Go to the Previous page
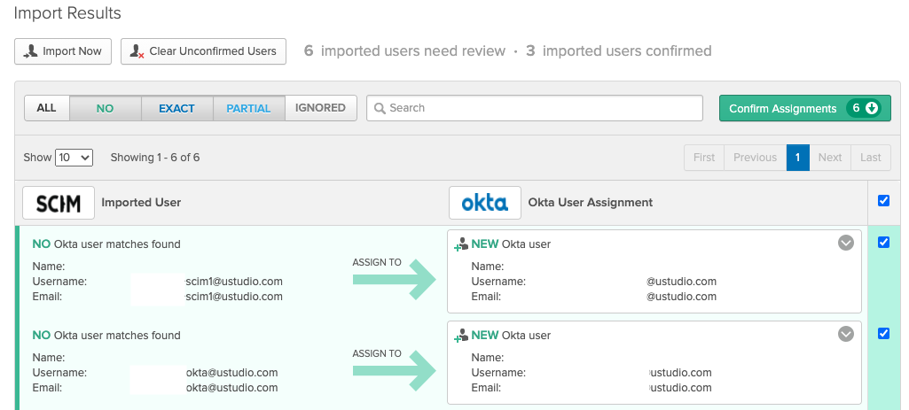The width and height of the screenshot is (909, 410). tap(755, 158)
